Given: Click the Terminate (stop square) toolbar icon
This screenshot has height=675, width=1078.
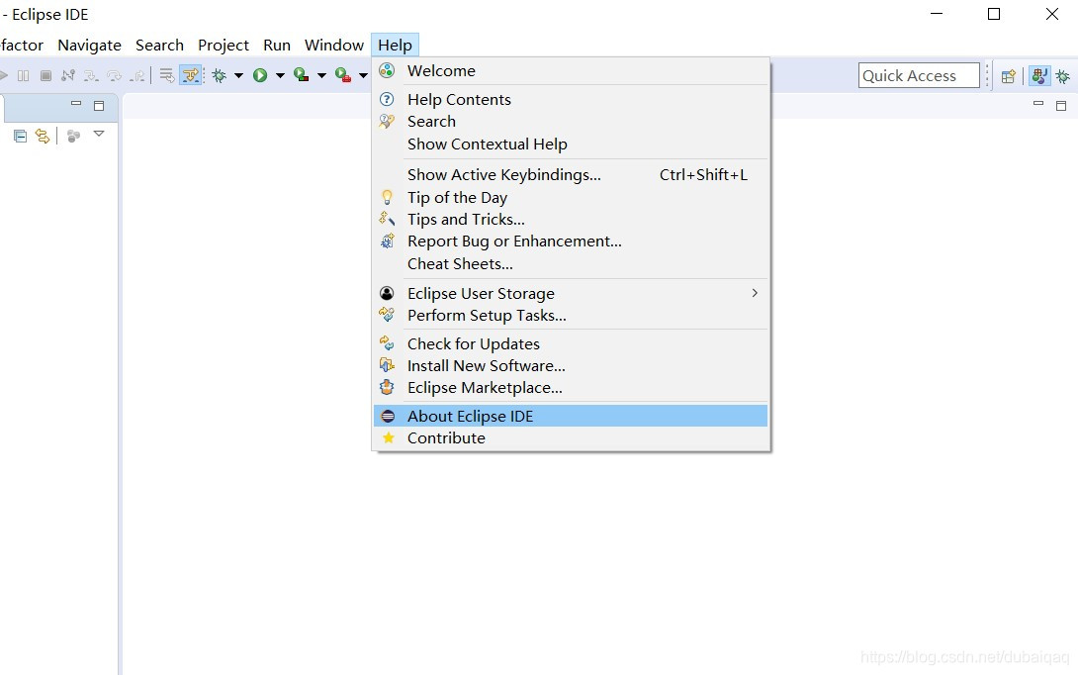Looking at the screenshot, I should coord(45,75).
